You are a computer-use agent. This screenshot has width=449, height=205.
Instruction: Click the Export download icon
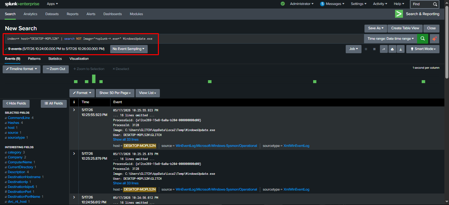[400, 49]
